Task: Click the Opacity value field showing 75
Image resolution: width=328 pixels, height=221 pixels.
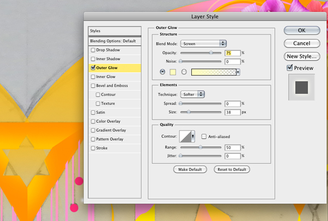Action: tap(233, 53)
